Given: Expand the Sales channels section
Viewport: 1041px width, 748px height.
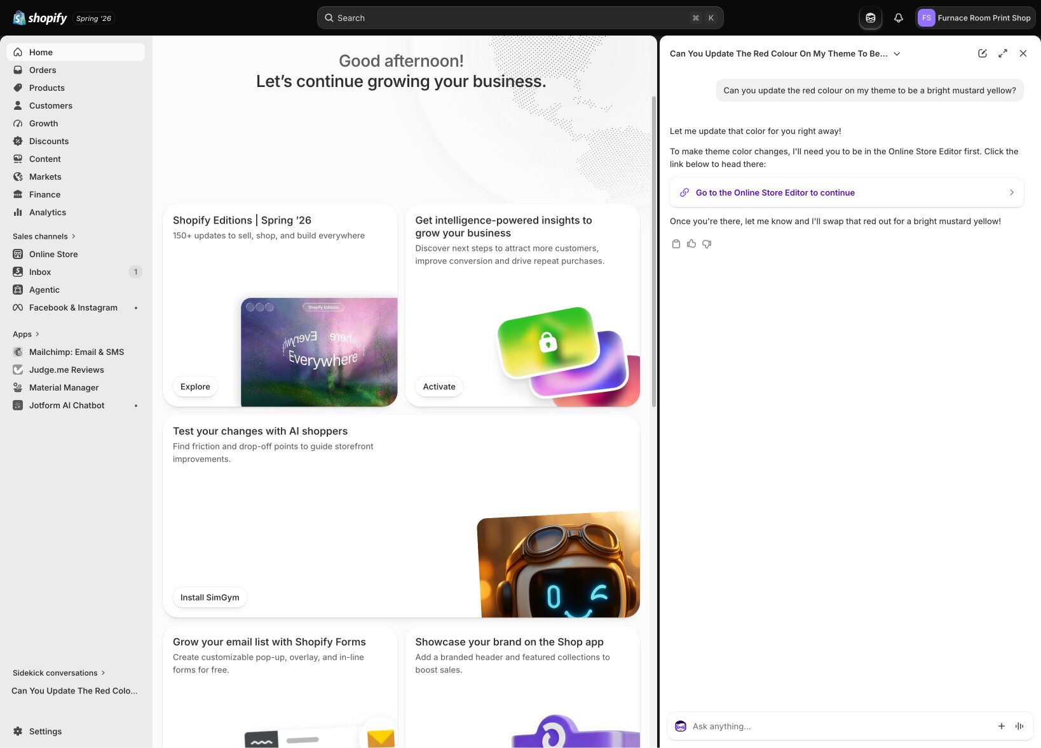Looking at the screenshot, I should pos(44,236).
